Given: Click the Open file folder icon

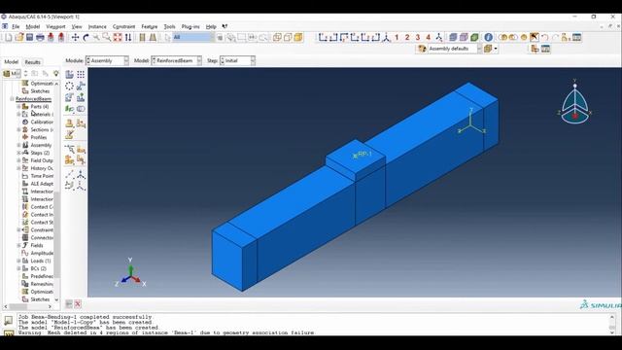Looking at the screenshot, I should tap(19, 37).
